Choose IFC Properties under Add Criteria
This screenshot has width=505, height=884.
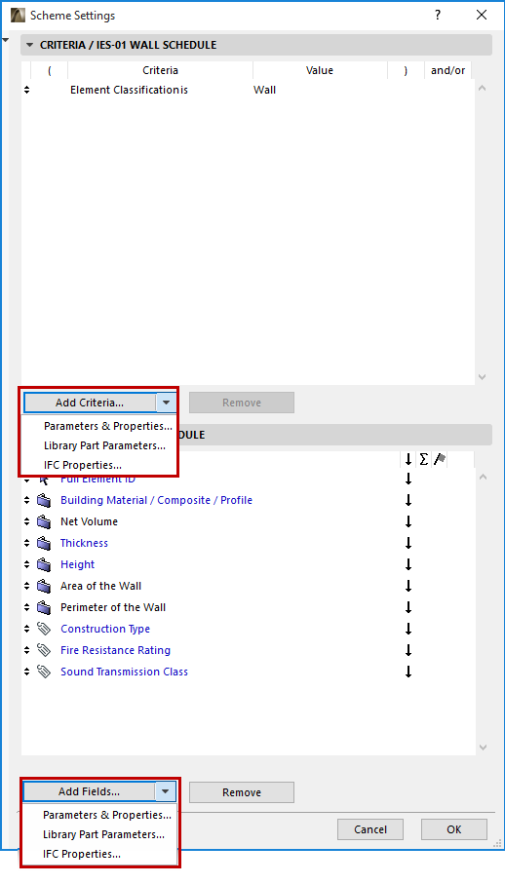pos(82,465)
